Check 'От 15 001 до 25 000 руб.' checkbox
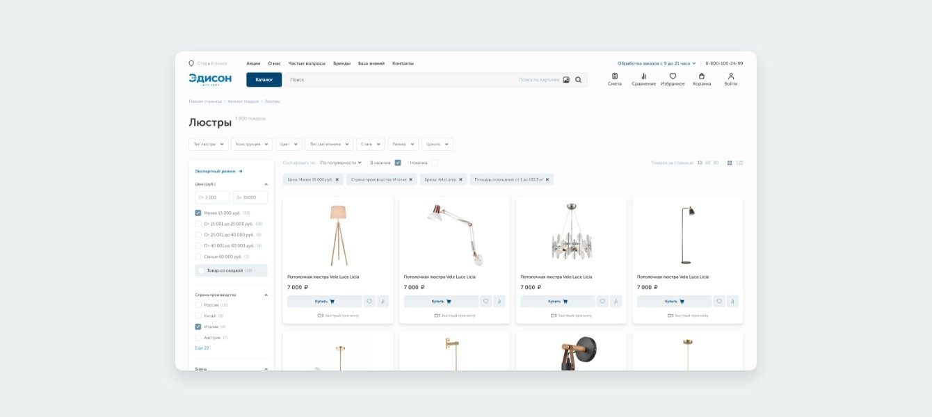This screenshot has height=417, width=932. [x=198, y=224]
